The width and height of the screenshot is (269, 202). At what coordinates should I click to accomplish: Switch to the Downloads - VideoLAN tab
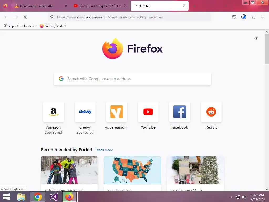[41, 6]
